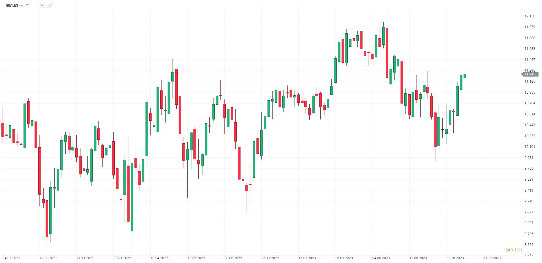This screenshot has height=263, width=542.
Task: Select the 26.03.2023 time axis label
Action: 344,258
